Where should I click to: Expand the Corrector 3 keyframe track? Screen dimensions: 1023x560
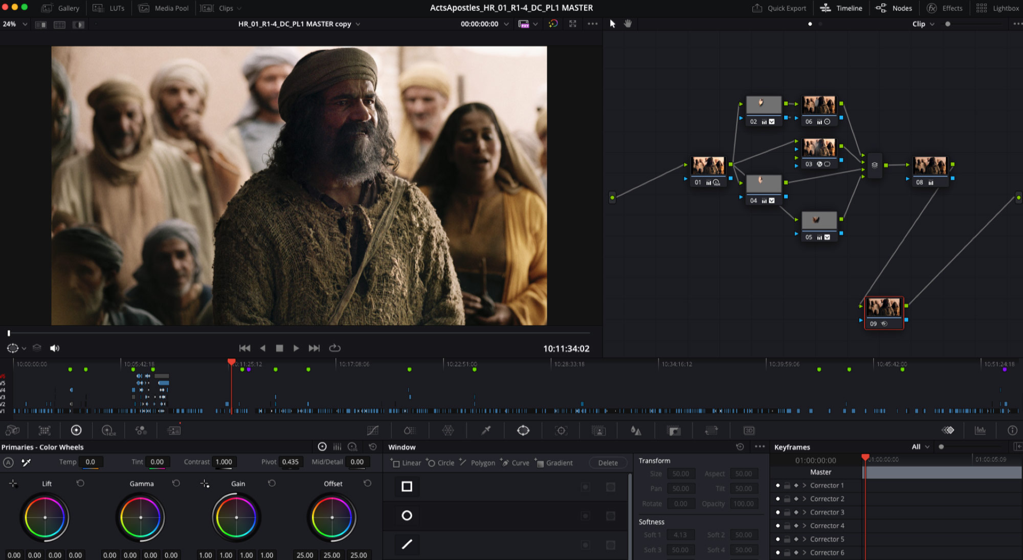(x=805, y=512)
